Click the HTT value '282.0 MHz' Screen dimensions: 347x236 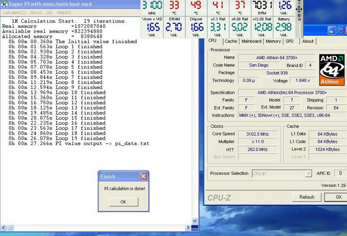point(258,149)
